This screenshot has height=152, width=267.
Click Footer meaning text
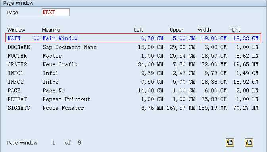52,56
